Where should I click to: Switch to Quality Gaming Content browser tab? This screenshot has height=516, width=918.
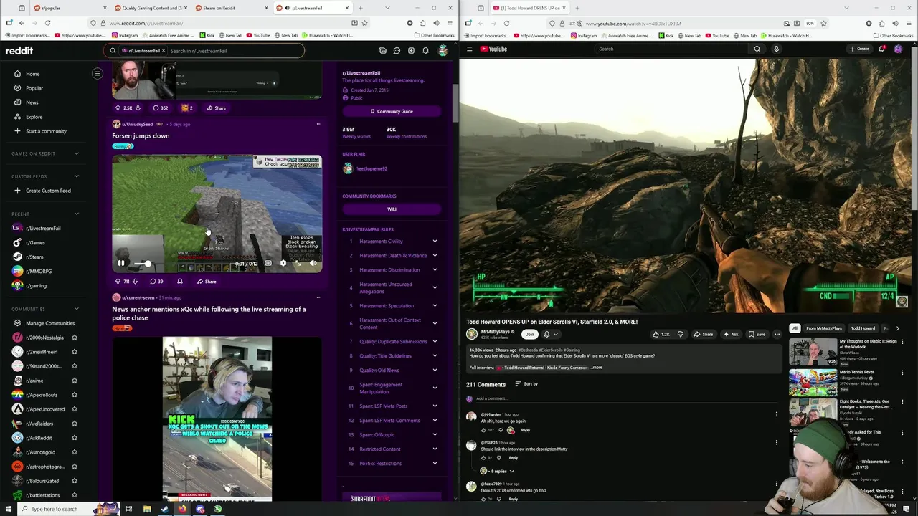pos(151,8)
